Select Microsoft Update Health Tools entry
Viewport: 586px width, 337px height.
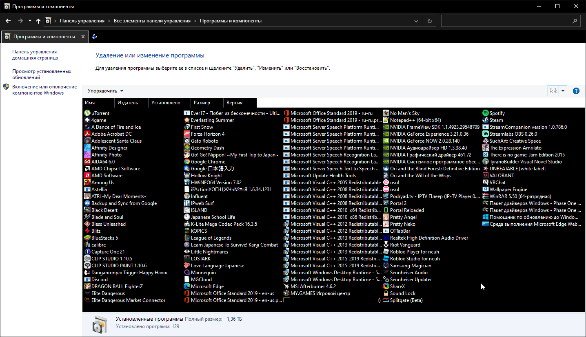(320, 176)
